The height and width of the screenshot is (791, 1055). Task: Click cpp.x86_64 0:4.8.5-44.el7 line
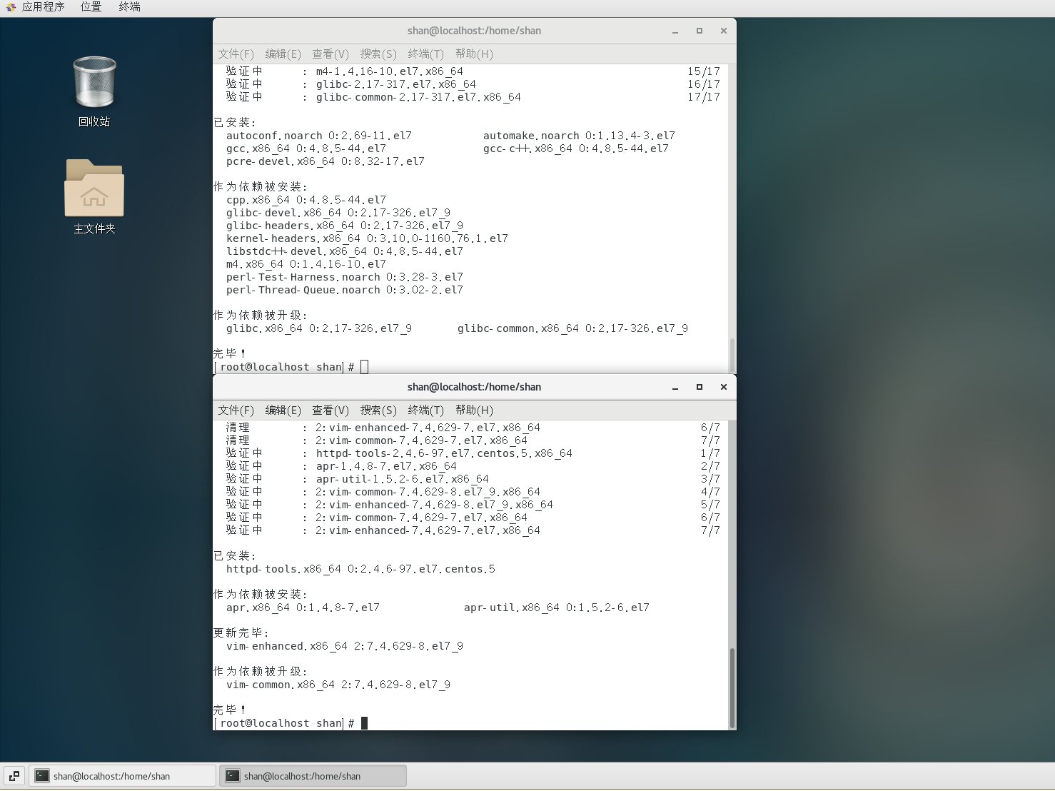tap(306, 200)
